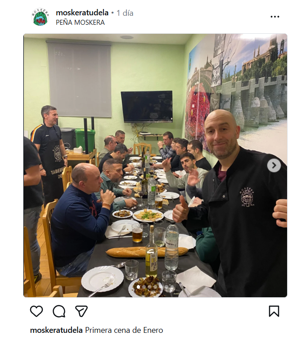Jump to the third carousel indicator dot
Viewport: 306px width, 345px height.
click(x=149, y=287)
